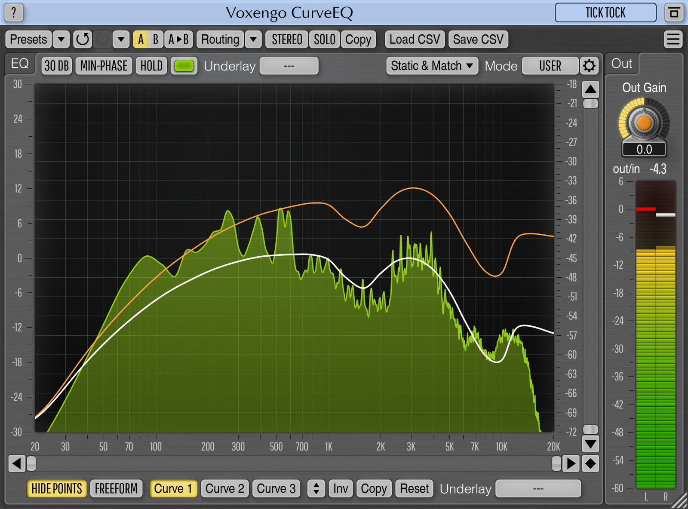Viewport: 688px width, 509px height.
Task: Open the Routing options dropdown arrow
Action: pyautogui.click(x=253, y=39)
